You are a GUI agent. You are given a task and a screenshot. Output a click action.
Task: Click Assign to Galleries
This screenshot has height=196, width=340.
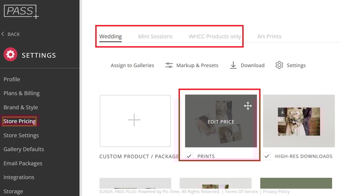point(132,65)
